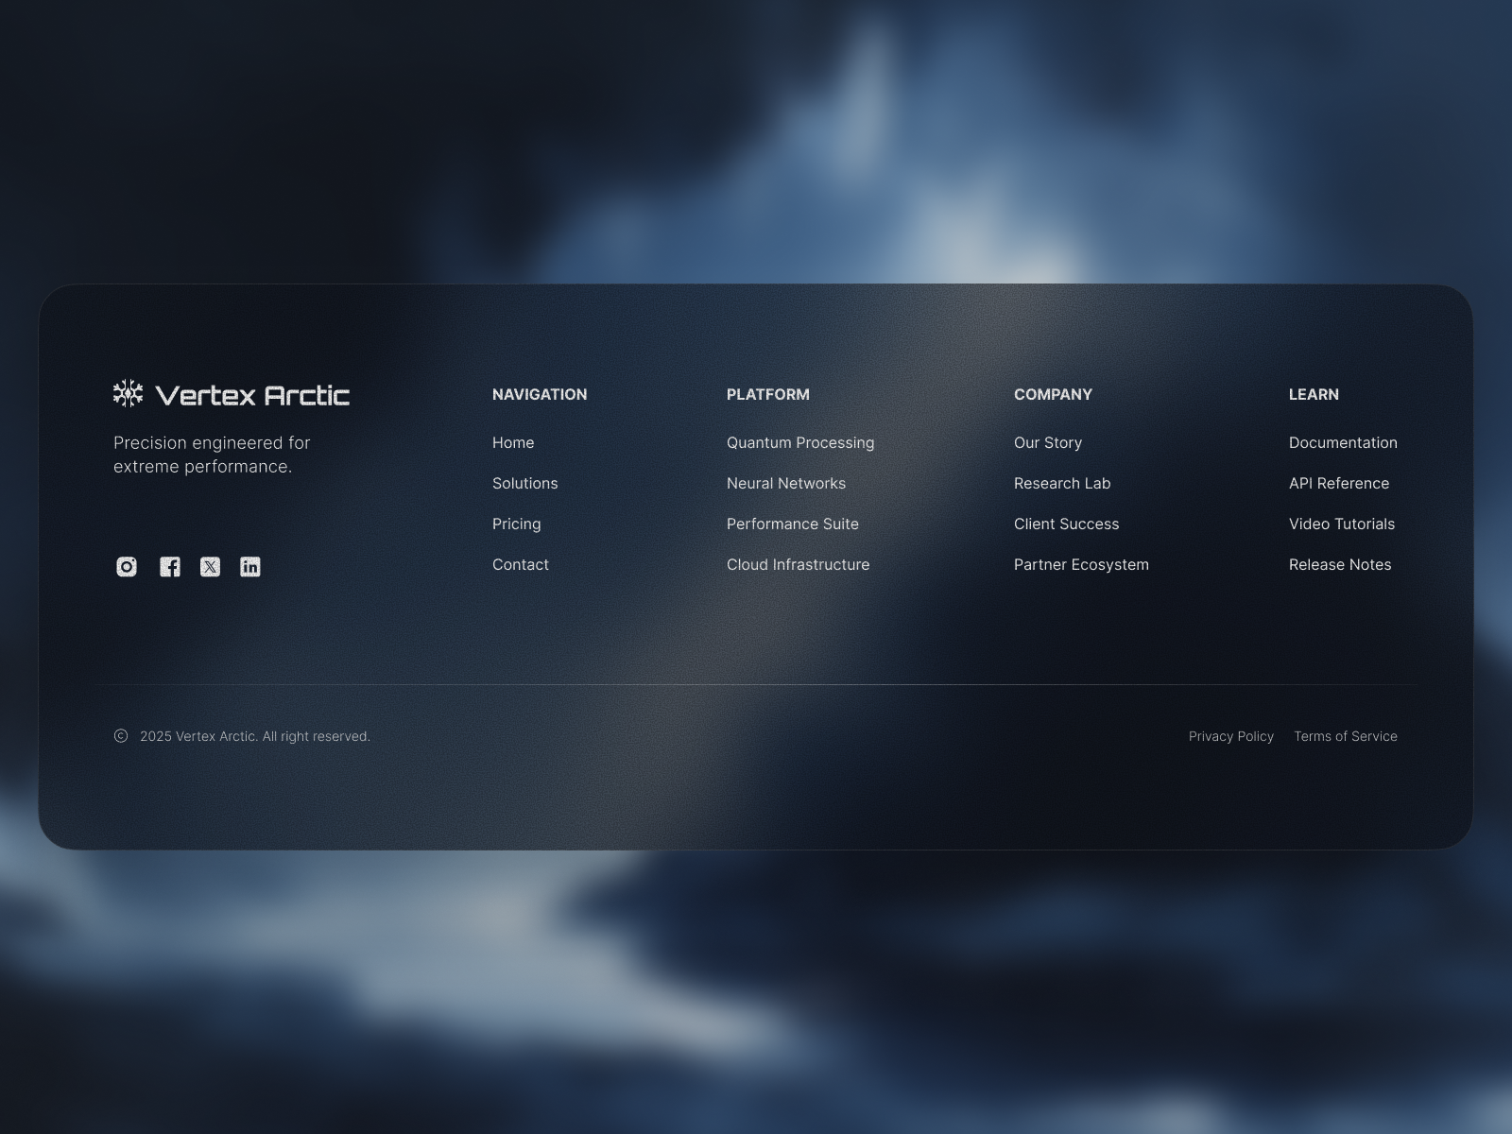Click the LinkedIn social icon
Screen dimensions: 1512x1134
point(249,567)
